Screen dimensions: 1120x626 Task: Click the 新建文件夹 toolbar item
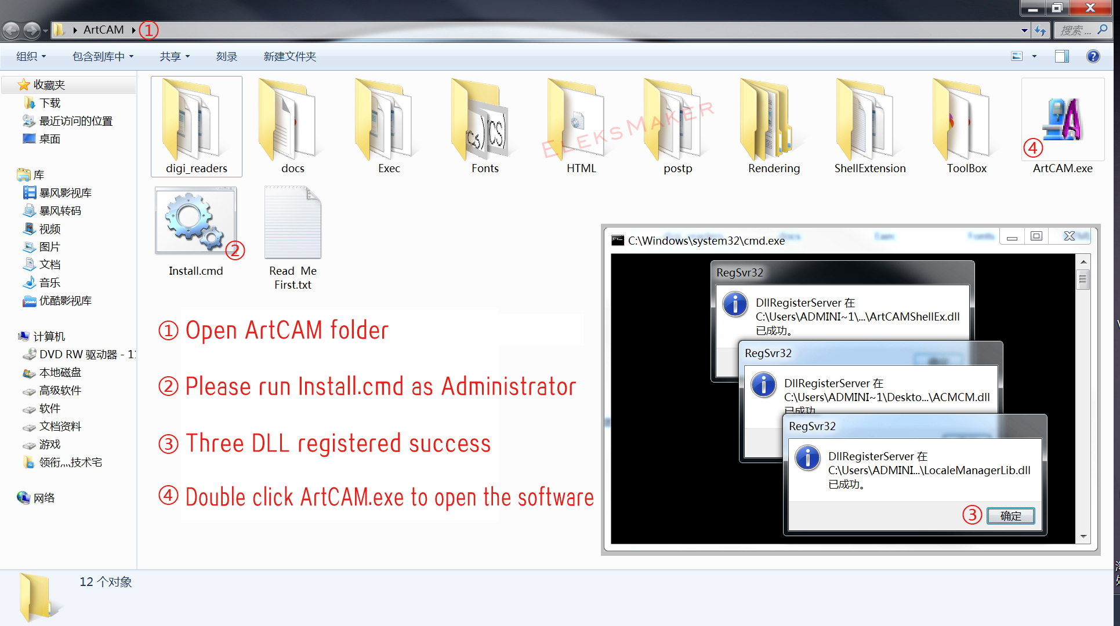[x=289, y=56]
